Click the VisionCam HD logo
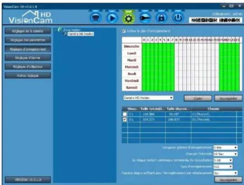244x185 pixels. coord(30,18)
